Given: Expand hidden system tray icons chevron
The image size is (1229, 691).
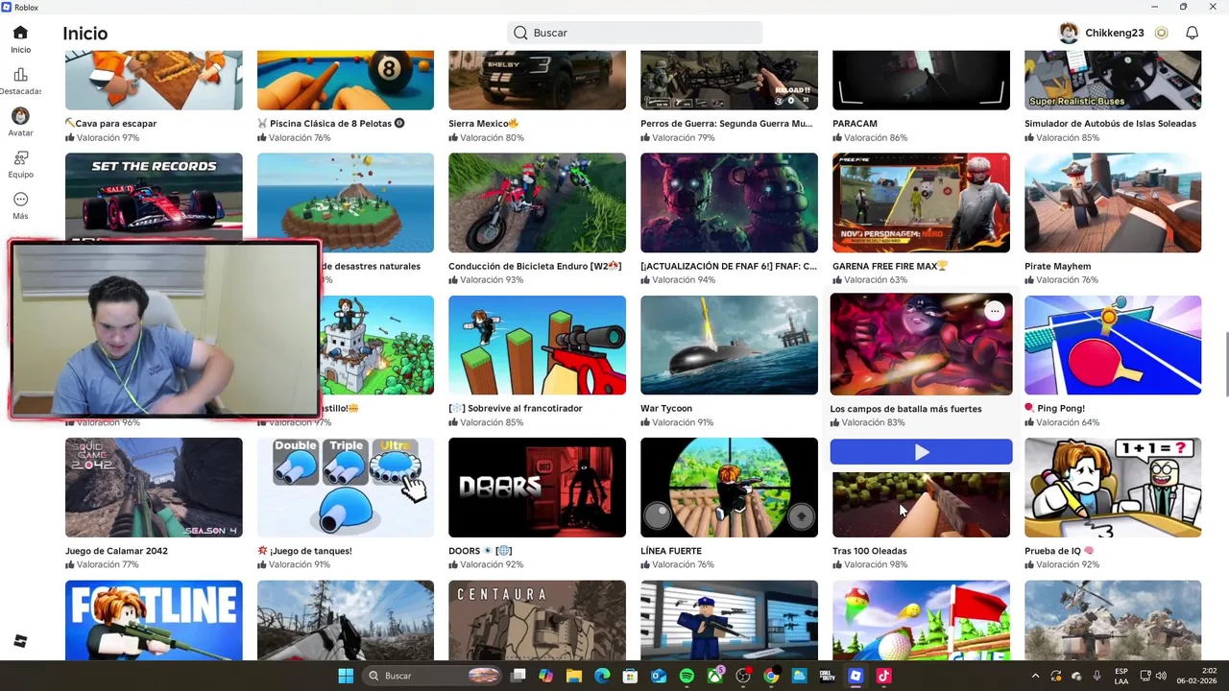Looking at the screenshot, I should [x=1035, y=676].
